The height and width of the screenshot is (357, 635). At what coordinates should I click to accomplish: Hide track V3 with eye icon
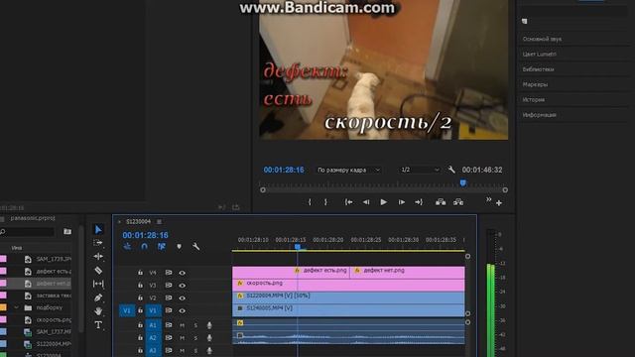pyautogui.click(x=183, y=286)
